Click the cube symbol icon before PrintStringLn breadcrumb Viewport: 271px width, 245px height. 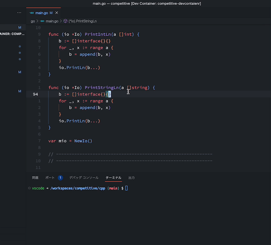point(66,21)
